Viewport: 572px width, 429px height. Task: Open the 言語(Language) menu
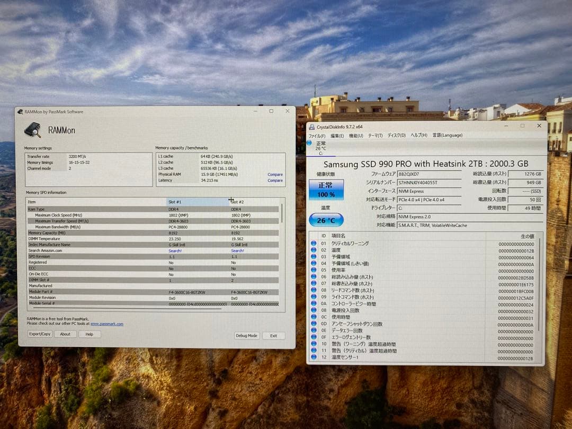click(x=448, y=135)
